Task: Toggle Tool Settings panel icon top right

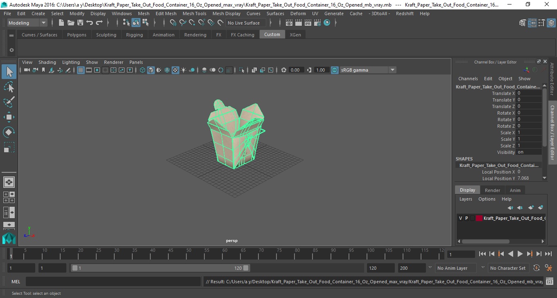Action: [541, 23]
